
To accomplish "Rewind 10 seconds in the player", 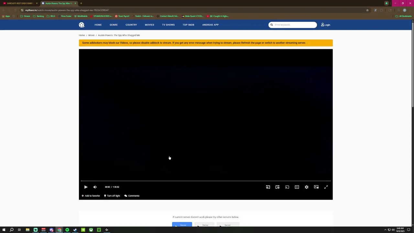I will 268,187.
